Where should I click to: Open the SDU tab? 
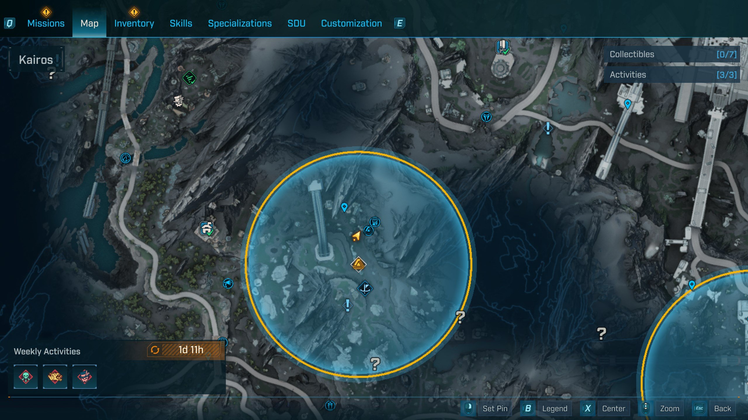point(296,23)
